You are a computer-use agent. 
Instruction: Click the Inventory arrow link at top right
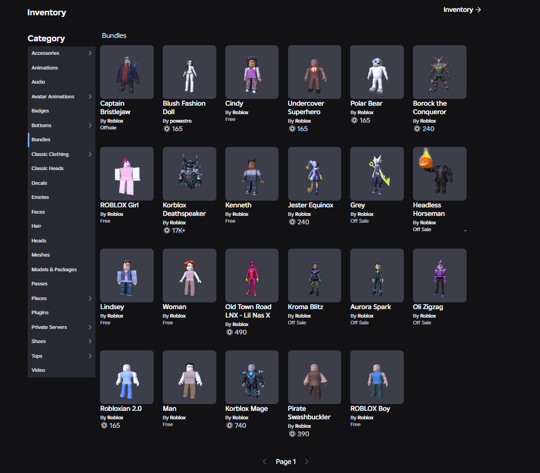pos(461,10)
